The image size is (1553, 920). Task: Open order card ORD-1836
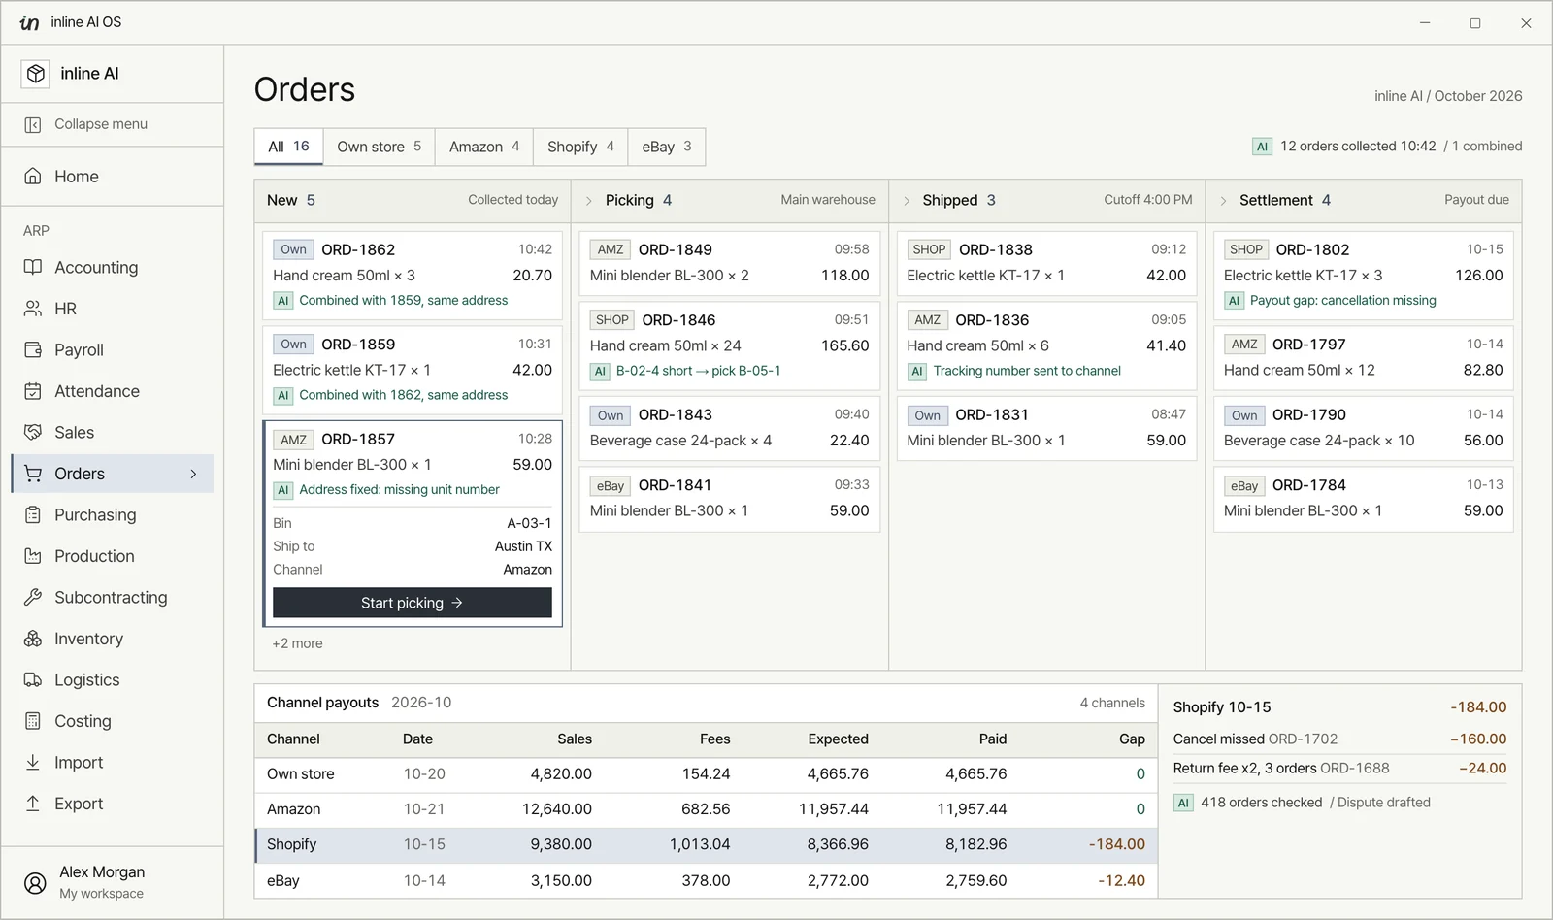tap(1046, 345)
